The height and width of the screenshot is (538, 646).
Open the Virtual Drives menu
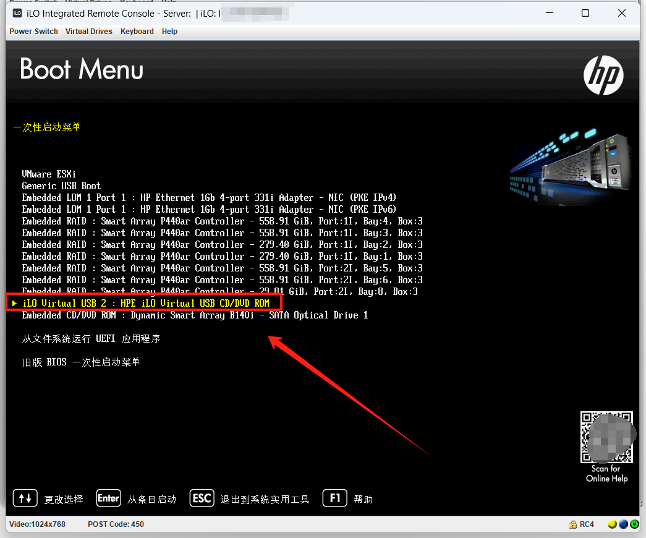[89, 32]
